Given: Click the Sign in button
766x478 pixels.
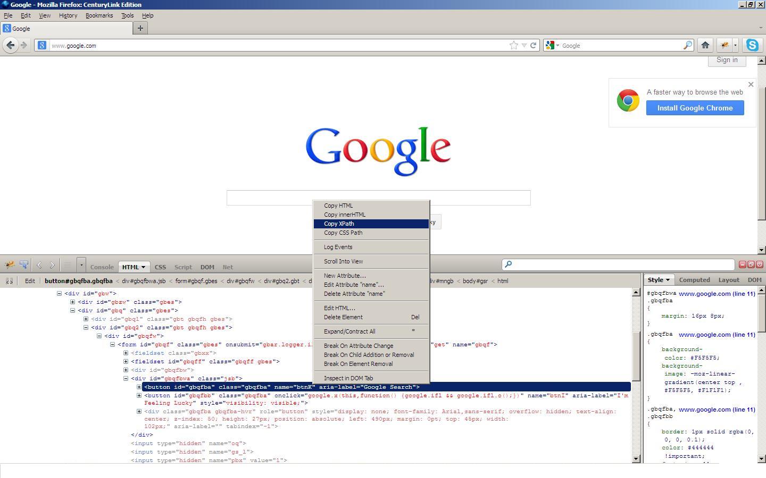Looking at the screenshot, I should tap(727, 60).
